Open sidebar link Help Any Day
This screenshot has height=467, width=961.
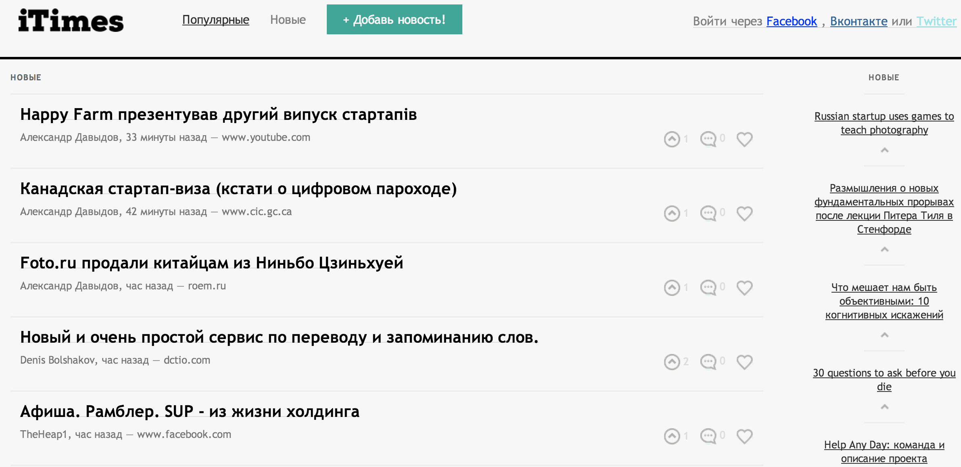(884, 452)
